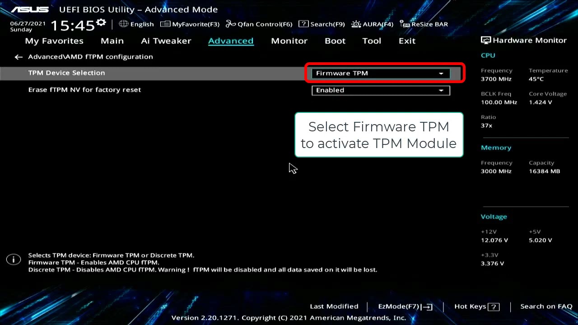Screen dimensions: 578x325
Task: Click the "Selects TPM device" help line
Action: [x=111, y=255]
